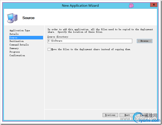Select the Progress step
Viewport: 162px width, 125px height.
coord(15,52)
